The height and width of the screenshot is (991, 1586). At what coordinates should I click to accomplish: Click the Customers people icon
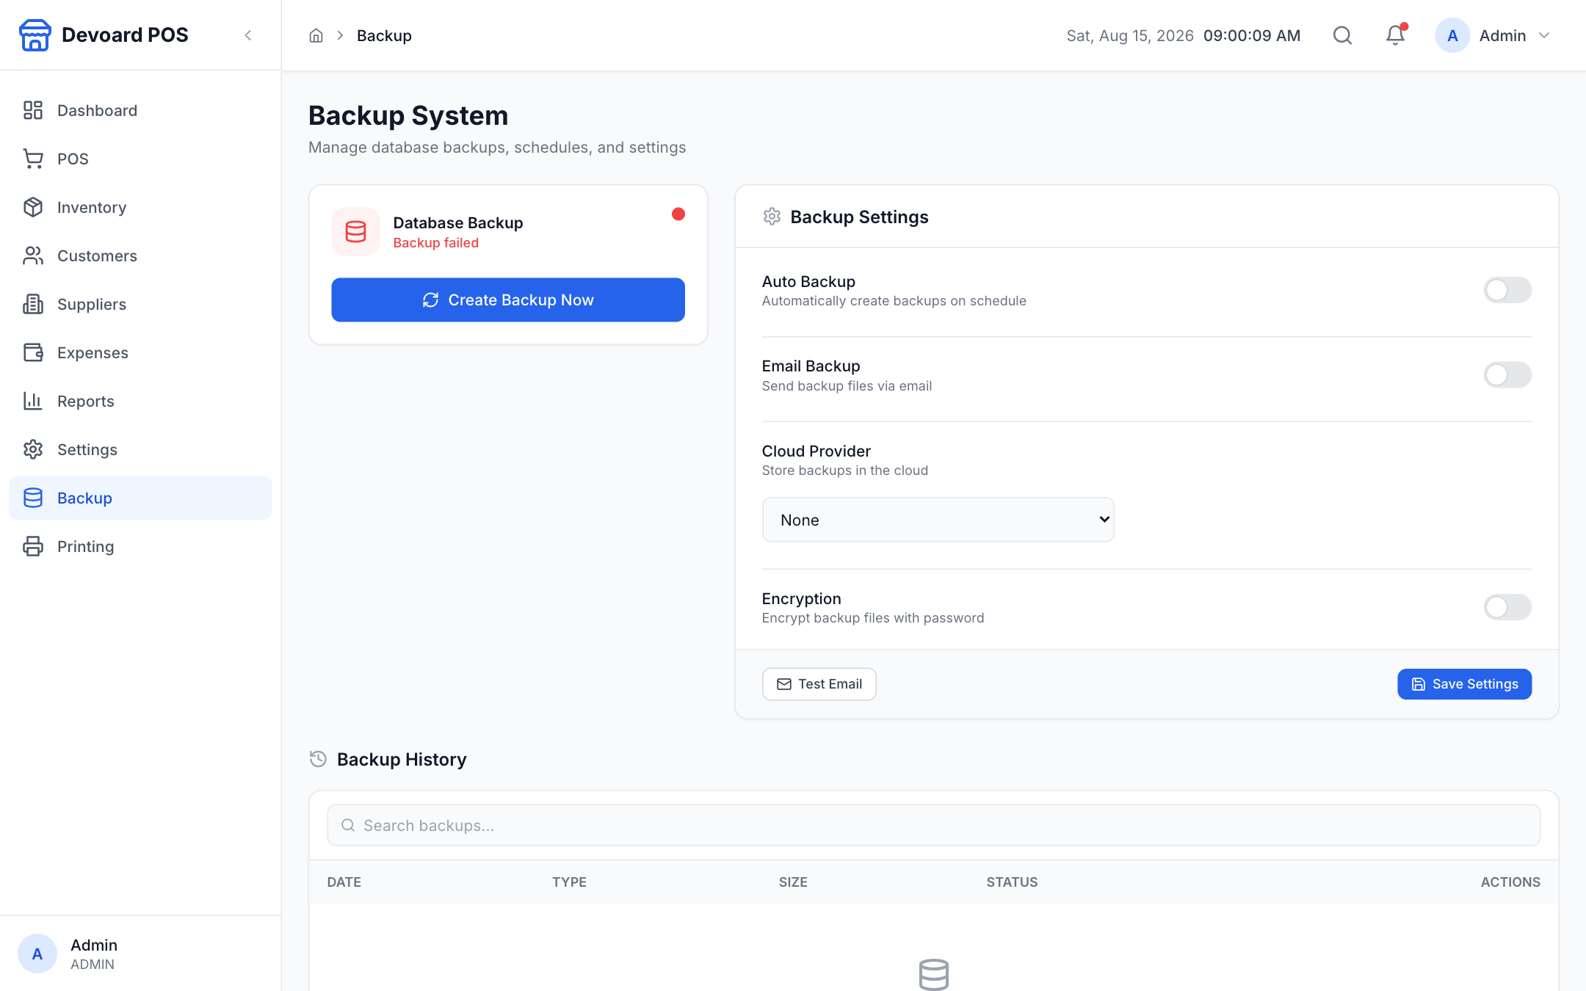point(33,255)
